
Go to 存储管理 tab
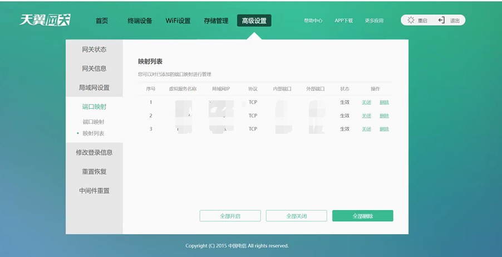[x=216, y=21]
